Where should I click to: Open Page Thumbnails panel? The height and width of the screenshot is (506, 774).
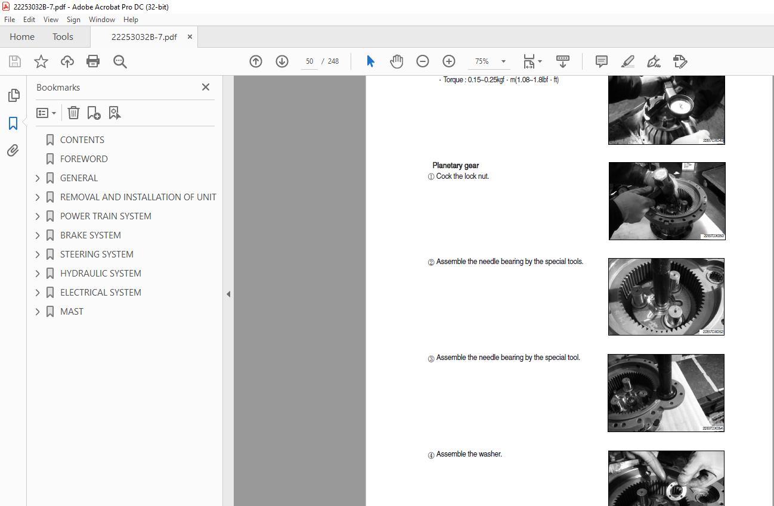coord(14,95)
